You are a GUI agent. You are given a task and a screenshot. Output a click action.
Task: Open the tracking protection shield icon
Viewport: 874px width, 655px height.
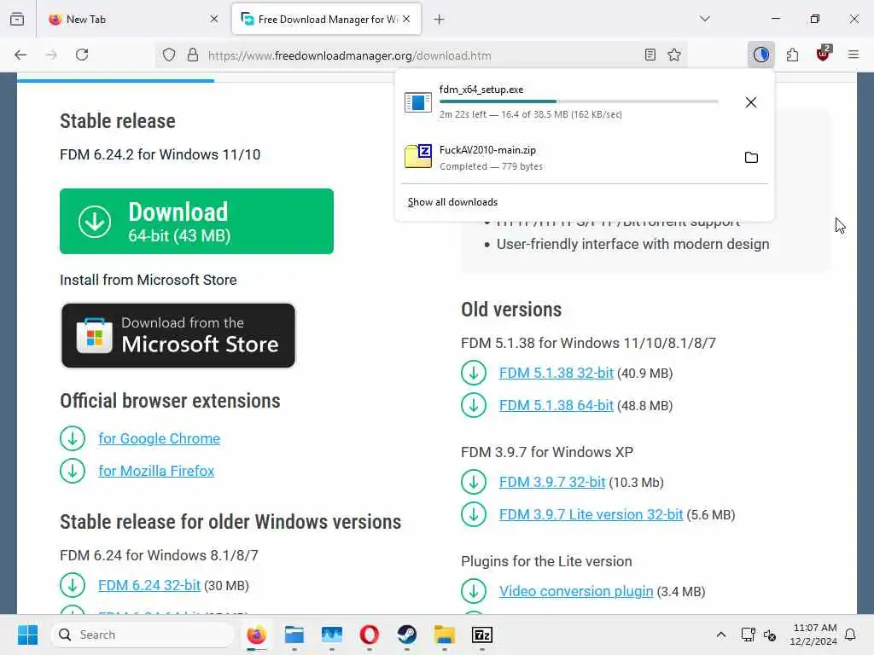[169, 55]
